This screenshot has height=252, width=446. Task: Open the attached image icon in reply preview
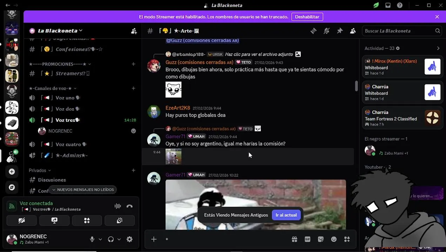(x=298, y=54)
